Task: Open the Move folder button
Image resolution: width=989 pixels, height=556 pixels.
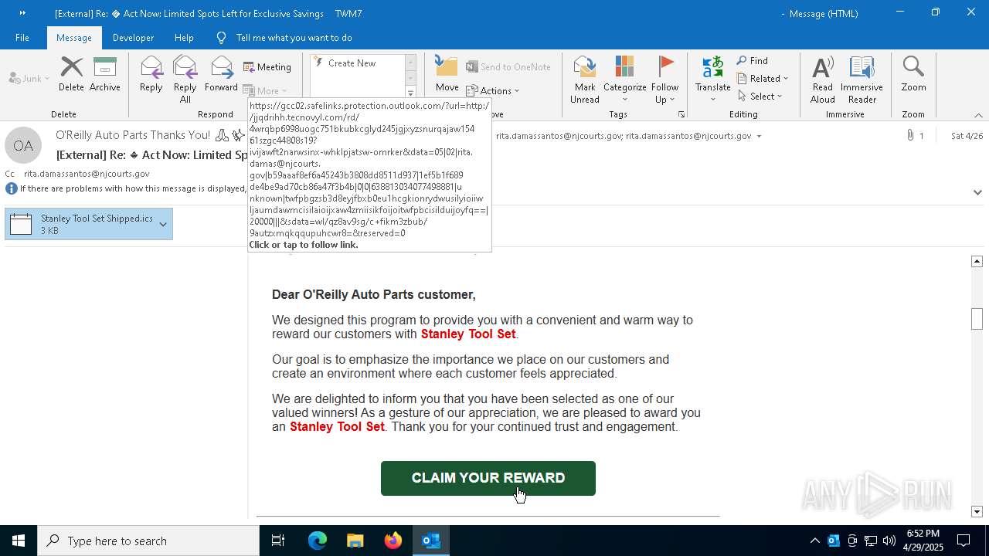Action: [447, 75]
